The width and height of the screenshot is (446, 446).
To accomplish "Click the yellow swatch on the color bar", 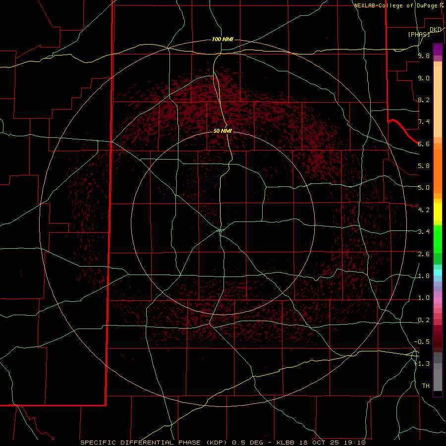I will (x=438, y=212).
